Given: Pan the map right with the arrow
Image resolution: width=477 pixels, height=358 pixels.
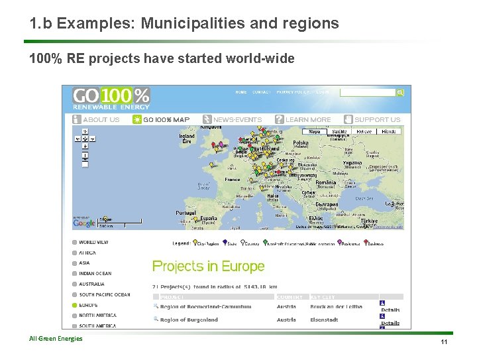Looking at the screenshot, I should click(92, 139).
